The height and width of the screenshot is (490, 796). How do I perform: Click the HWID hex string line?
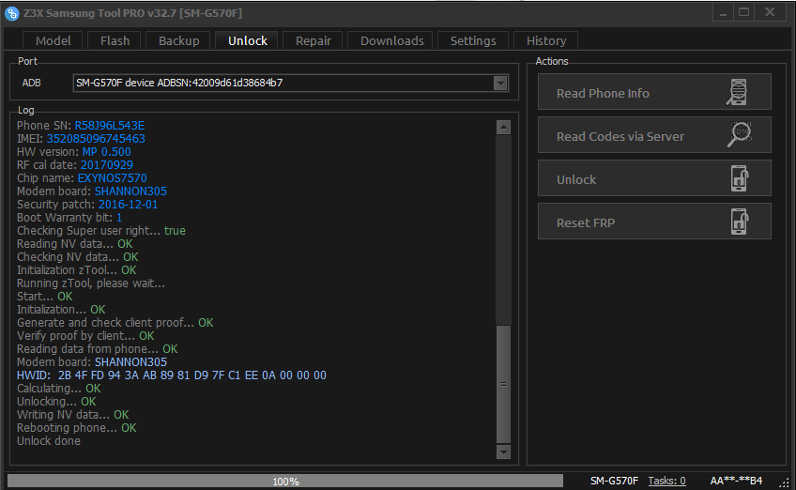tap(172, 375)
